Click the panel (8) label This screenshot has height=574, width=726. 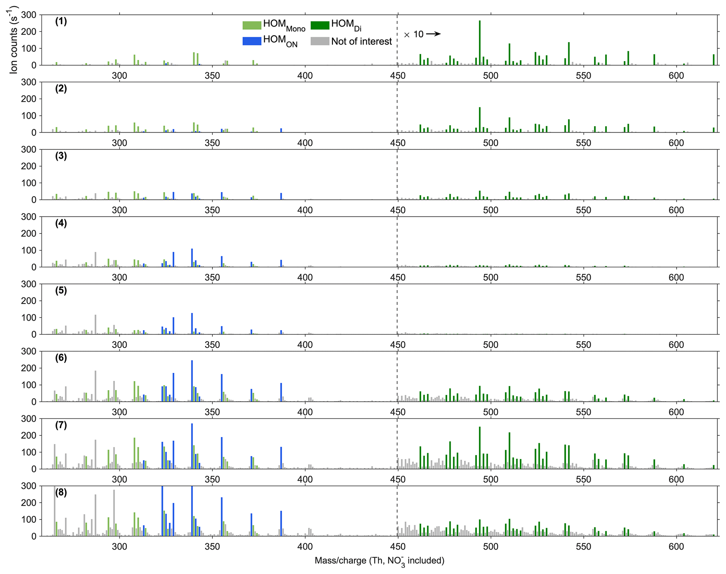pos(61,492)
